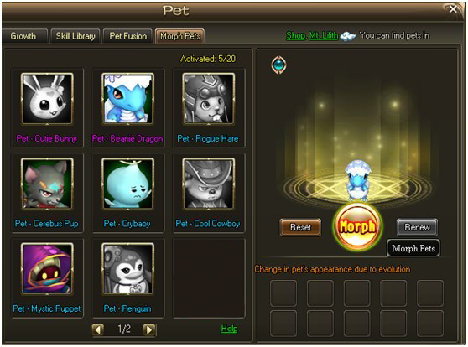Select the Mystic Puppet pet icon
The height and width of the screenshot is (347, 468).
coord(47,268)
